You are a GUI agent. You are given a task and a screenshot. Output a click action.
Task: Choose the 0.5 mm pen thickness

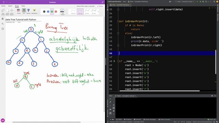[x=87, y=11]
